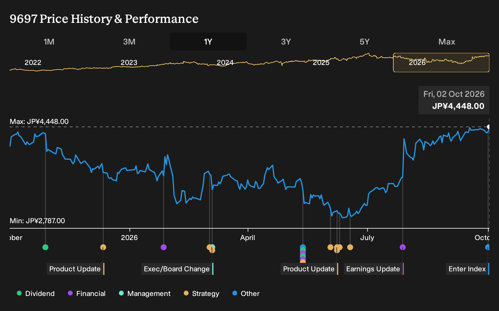Click 2025 on the overview timeline
The image size is (499, 311).
321,63
